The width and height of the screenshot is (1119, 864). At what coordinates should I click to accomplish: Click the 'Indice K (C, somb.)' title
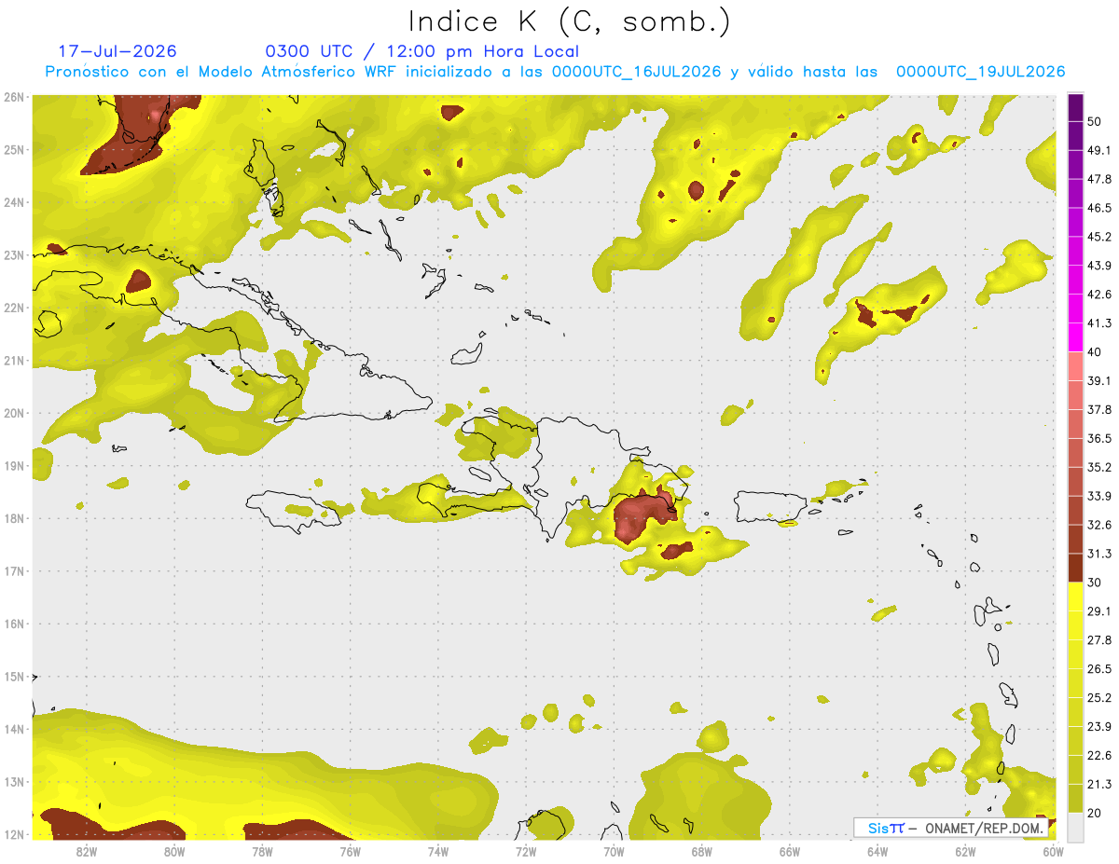(x=569, y=21)
